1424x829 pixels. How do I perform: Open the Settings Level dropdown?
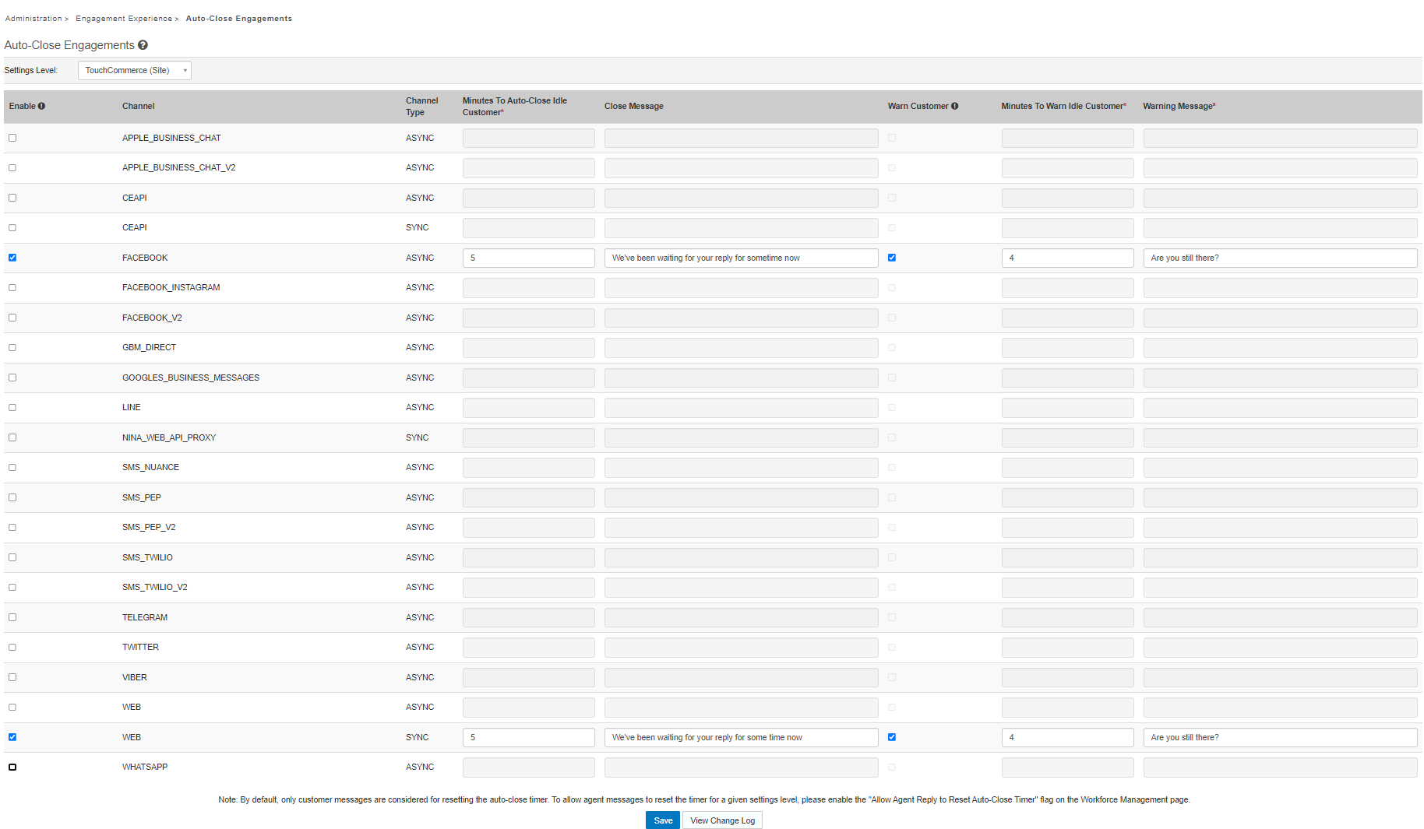pyautogui.click(x=134, y=70)
